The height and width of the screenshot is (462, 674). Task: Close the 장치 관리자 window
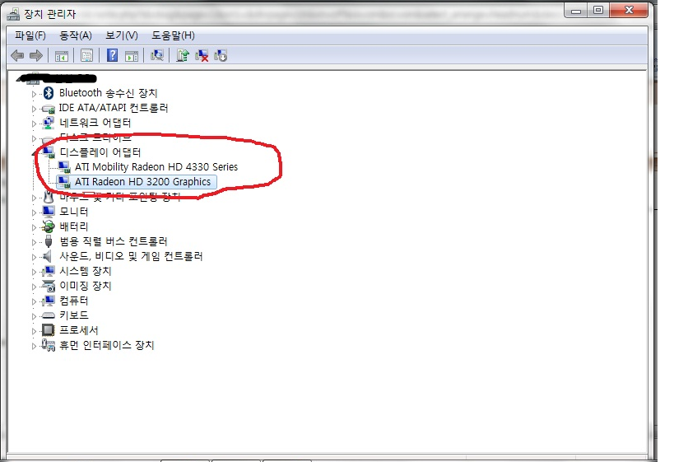629,11
